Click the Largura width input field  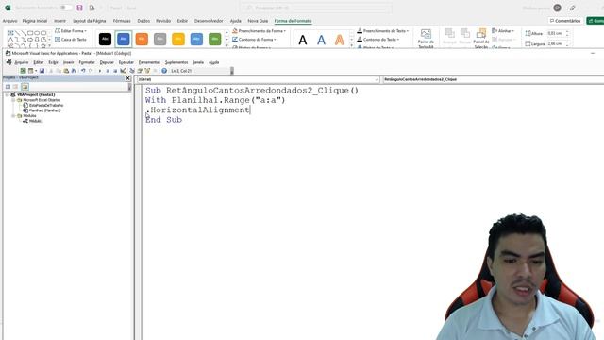click(555, 44)
